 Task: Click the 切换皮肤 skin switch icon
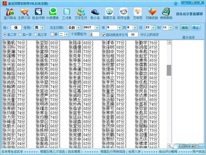click(x=152, y=13)
